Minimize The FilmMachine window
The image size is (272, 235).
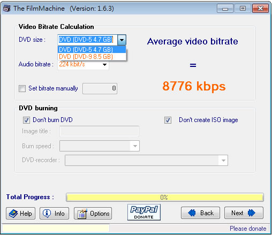225,9
